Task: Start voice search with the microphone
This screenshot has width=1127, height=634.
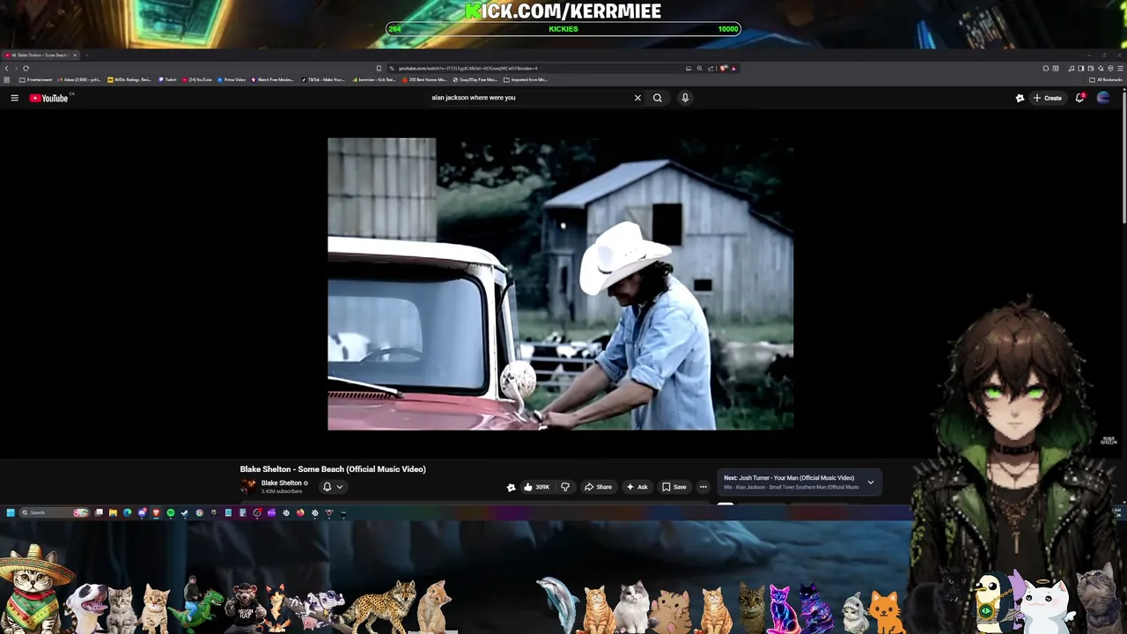Action: 685,98
